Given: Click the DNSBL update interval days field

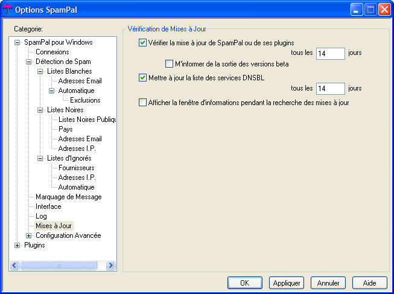Looking at the screenshot, I should (x=331, y=89).
